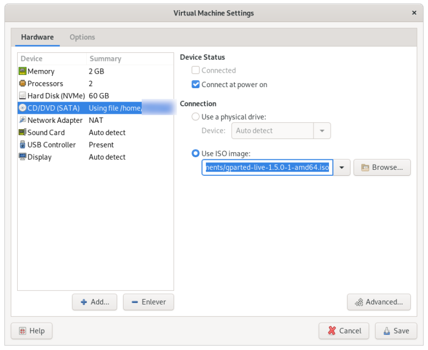
Task: Click the 60 GB hard disk summary
Action: (99, 96)
